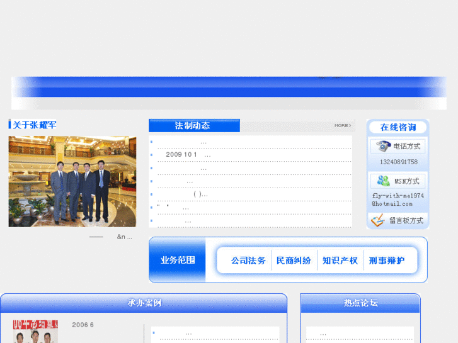Click the 承办案例 section header
Screen dimensions: 458x343
pyautogui.click(x=144, y=303)
